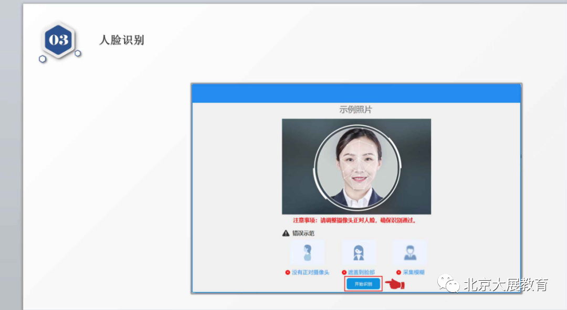This screenshot has width=567, height=310.
Task: Click the 示例照片 heading
Action: tap(356, 110)
